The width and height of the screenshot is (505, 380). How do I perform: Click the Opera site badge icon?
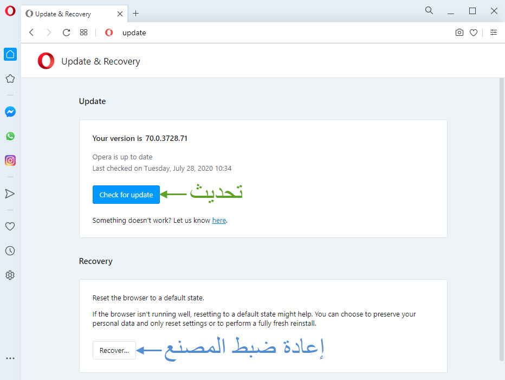[109, 32]
